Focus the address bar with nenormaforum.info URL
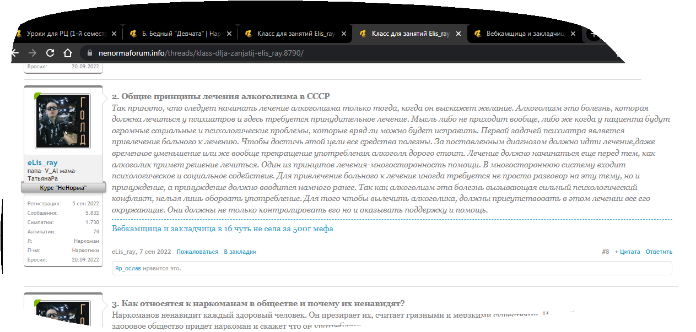The width and height of the screenshot is (696, 332). 220,53
